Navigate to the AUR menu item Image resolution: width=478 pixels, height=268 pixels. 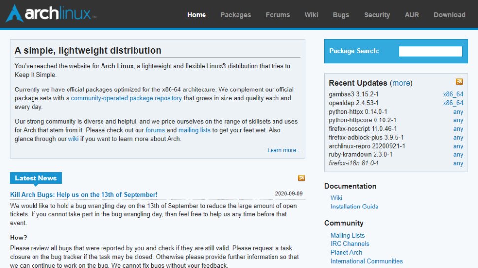[411, 15]
